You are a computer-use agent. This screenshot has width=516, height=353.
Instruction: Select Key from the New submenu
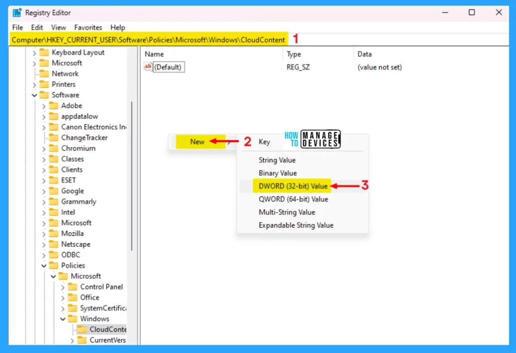264,142
